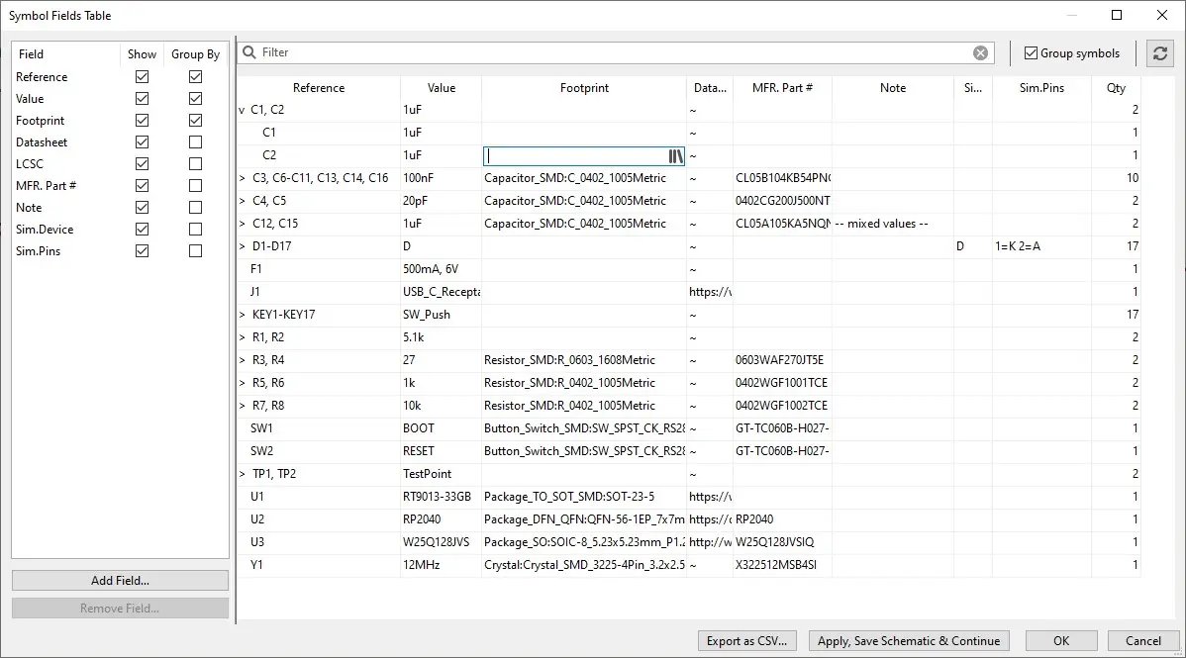This screenshot has width=1186, height=658.
Task: Clear the filter with the X icon
Action: tap(980, 53)
